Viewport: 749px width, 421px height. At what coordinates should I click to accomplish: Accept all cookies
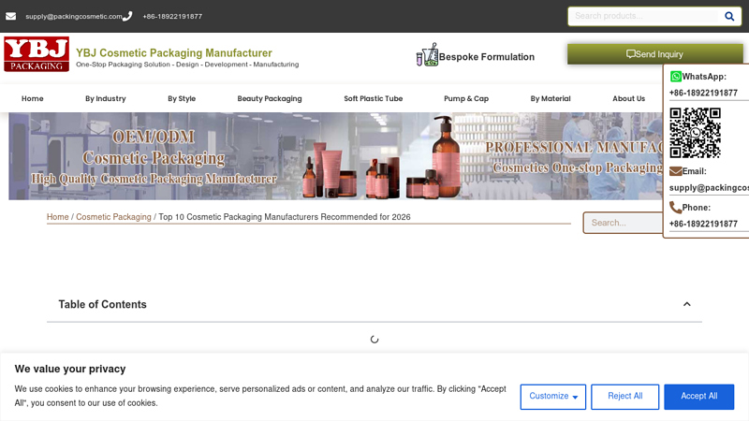(x=698, y=397)
